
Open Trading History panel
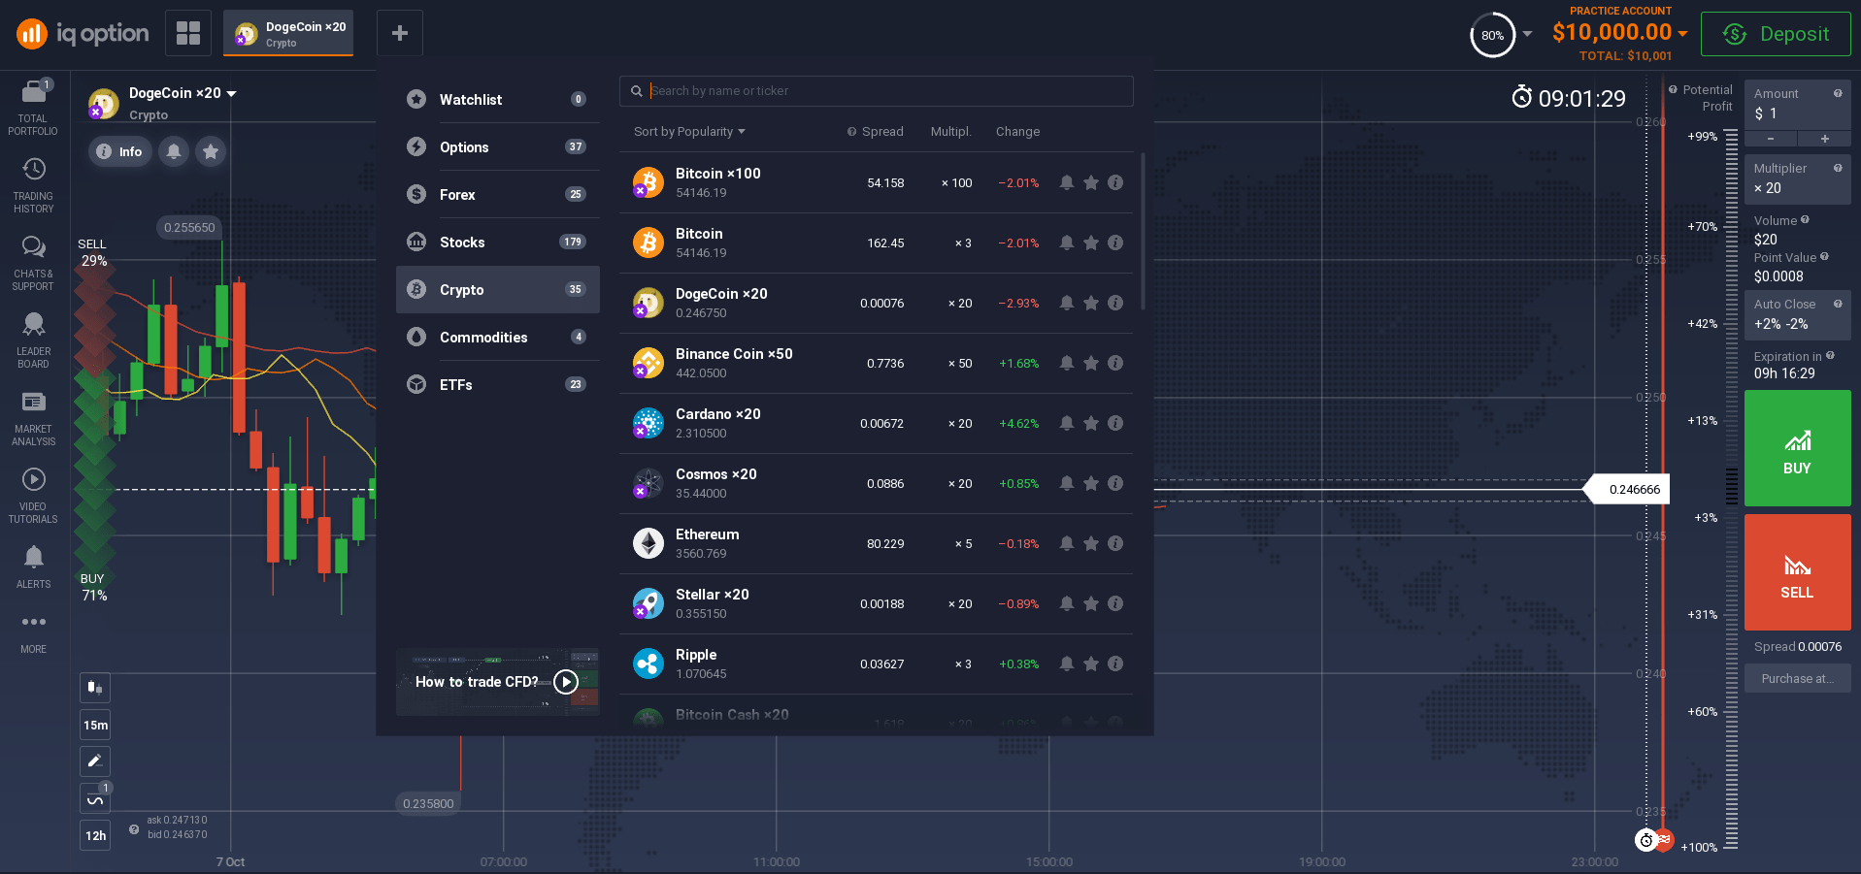pos(33,186)
